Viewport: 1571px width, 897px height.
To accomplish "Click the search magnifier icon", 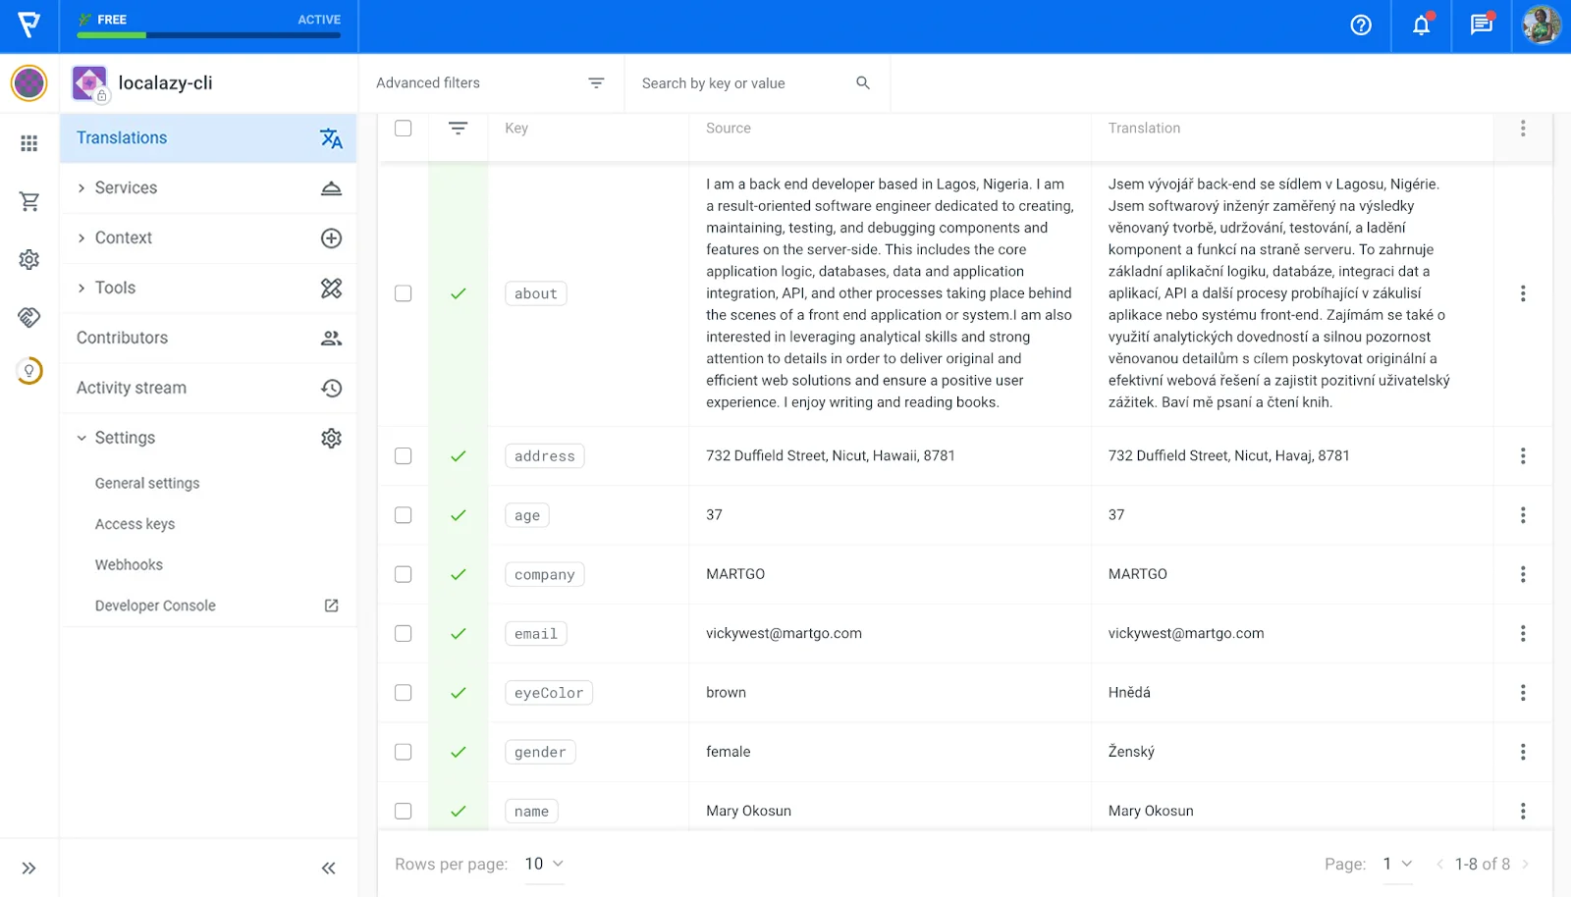I will click(x=863, y=83).
